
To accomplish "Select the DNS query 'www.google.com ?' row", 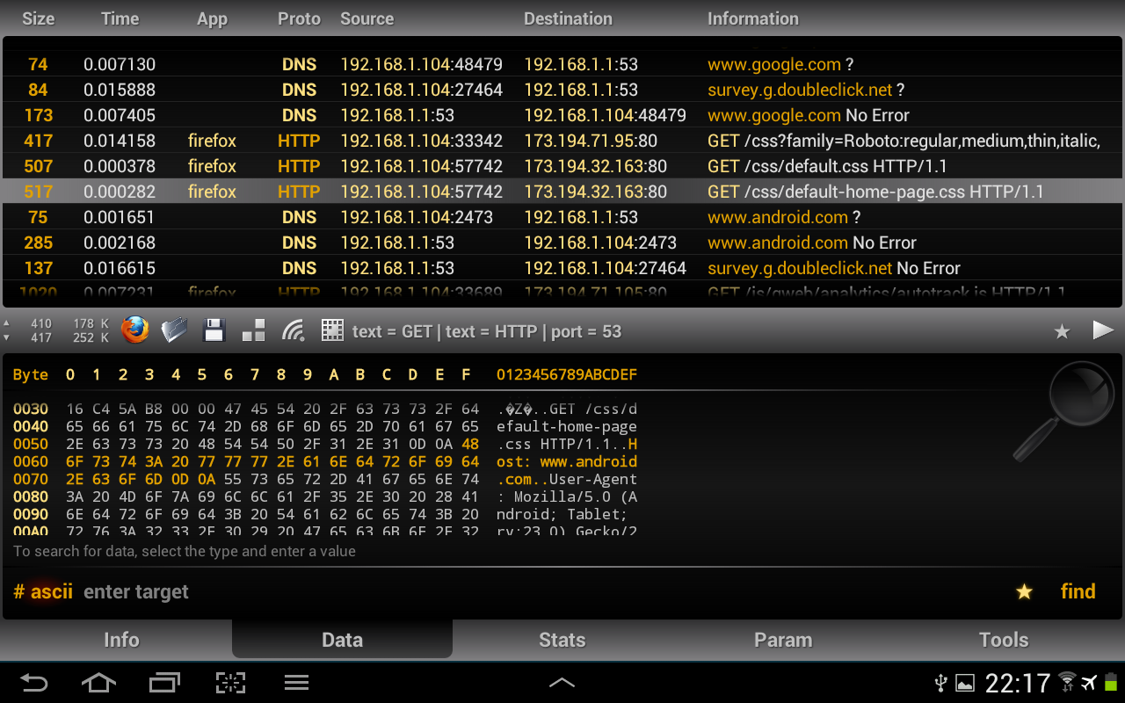I will tap(562, 64).
